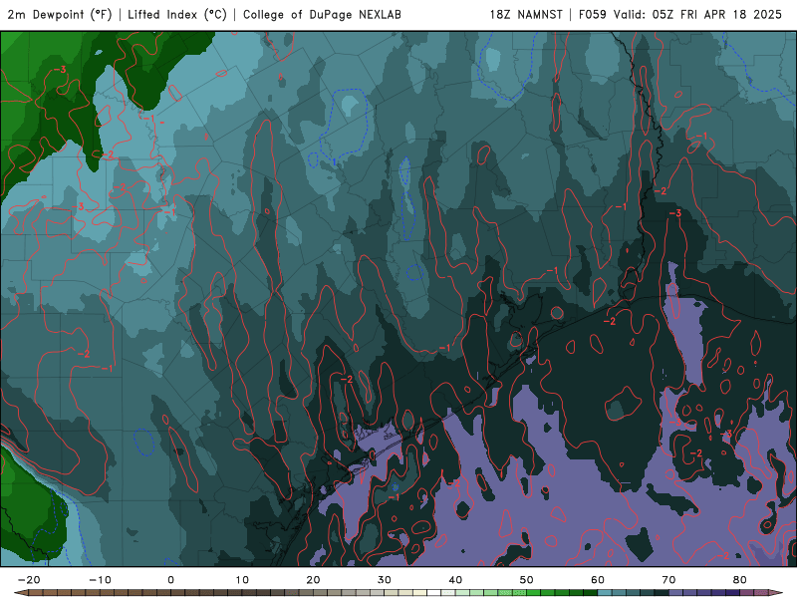797x598 pixels.
Task: Click the 'Valid: 05Z FRI APR 18 2025' text
Action: click(x=697, y=14)
